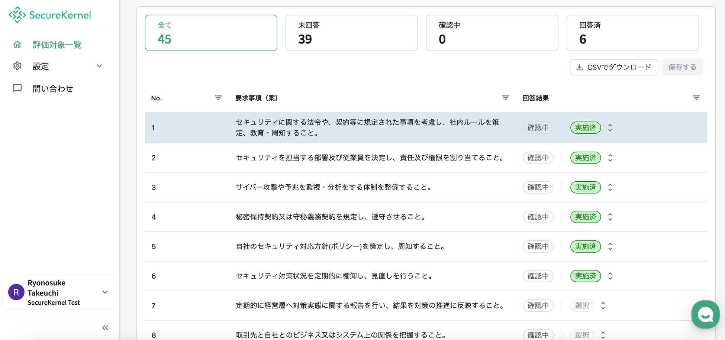Click the 保存する button

click(682, 67)
